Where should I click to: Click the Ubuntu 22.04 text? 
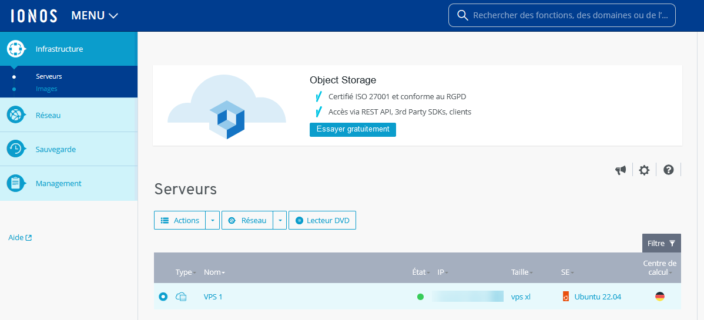[x=598, y=297]
